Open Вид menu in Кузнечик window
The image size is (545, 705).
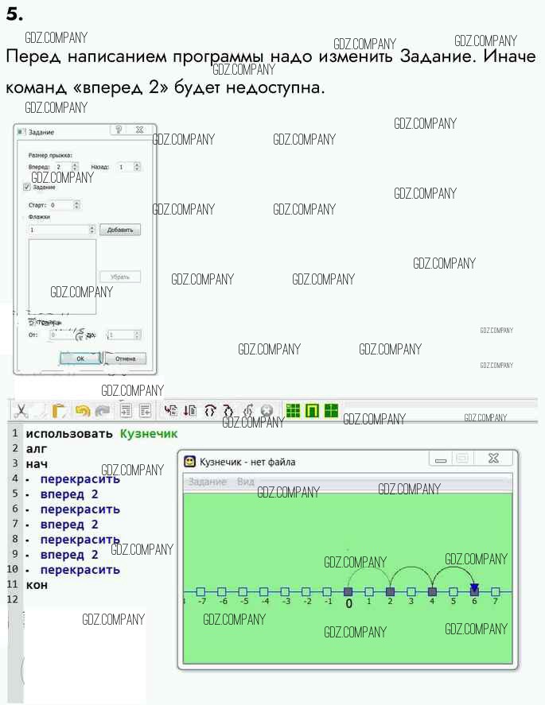[x=245, y=482]
